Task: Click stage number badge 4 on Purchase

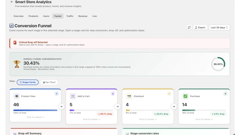Action: (x=225, y=94)
